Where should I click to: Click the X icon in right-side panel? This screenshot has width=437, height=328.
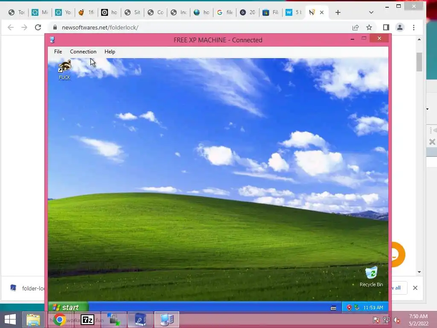[432, 142]
